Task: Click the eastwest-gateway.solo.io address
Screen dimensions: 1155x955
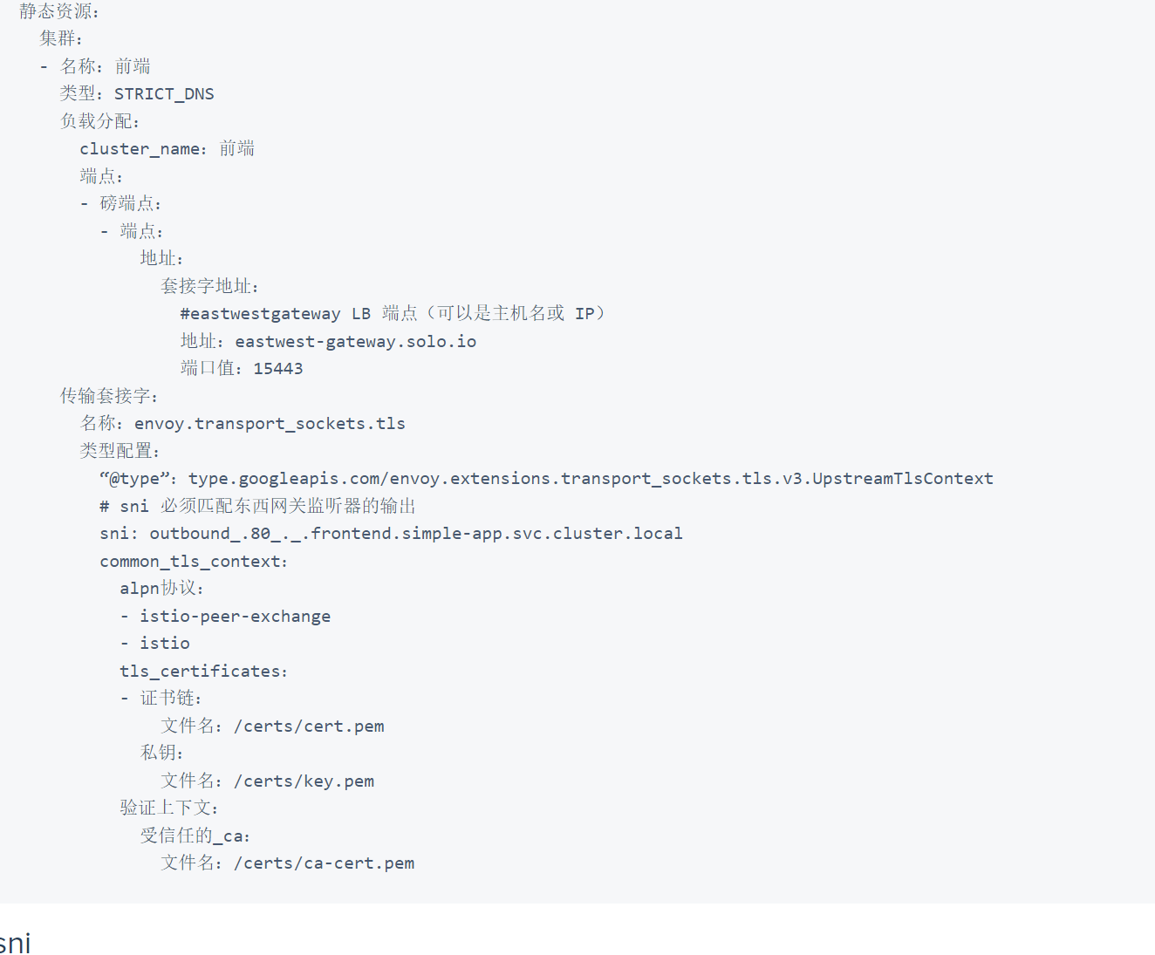Action: pyautogui.click(x=355, y=342)
